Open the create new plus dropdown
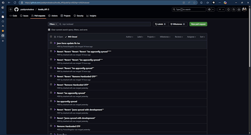 tap(221, 10)
